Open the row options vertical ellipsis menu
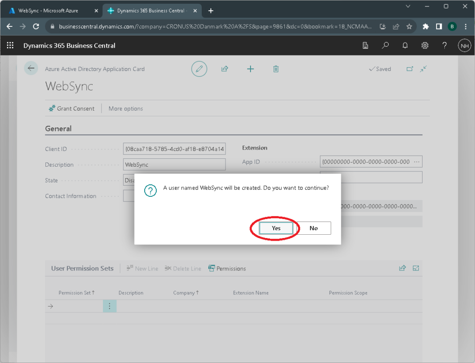 pyautogui.click(x=109, y=306)
